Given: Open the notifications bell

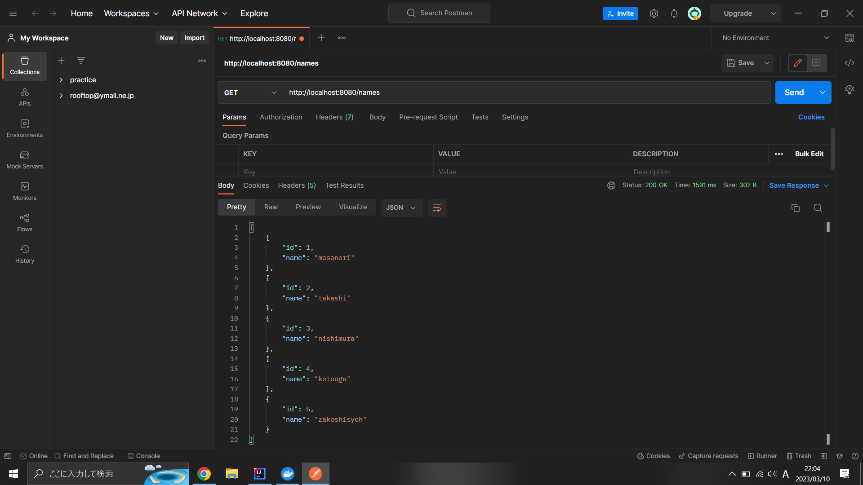Looking at the screenshot, I should click(674, 13).
